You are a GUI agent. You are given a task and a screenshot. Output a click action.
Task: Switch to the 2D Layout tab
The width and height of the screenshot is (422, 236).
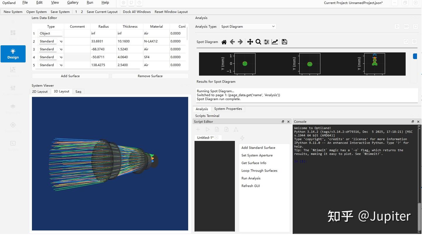(x=40, y=92)
